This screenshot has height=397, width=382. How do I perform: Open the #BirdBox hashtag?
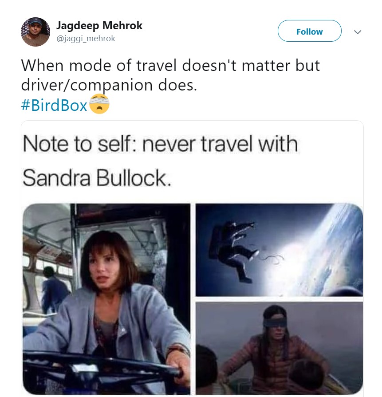point(54,105)
